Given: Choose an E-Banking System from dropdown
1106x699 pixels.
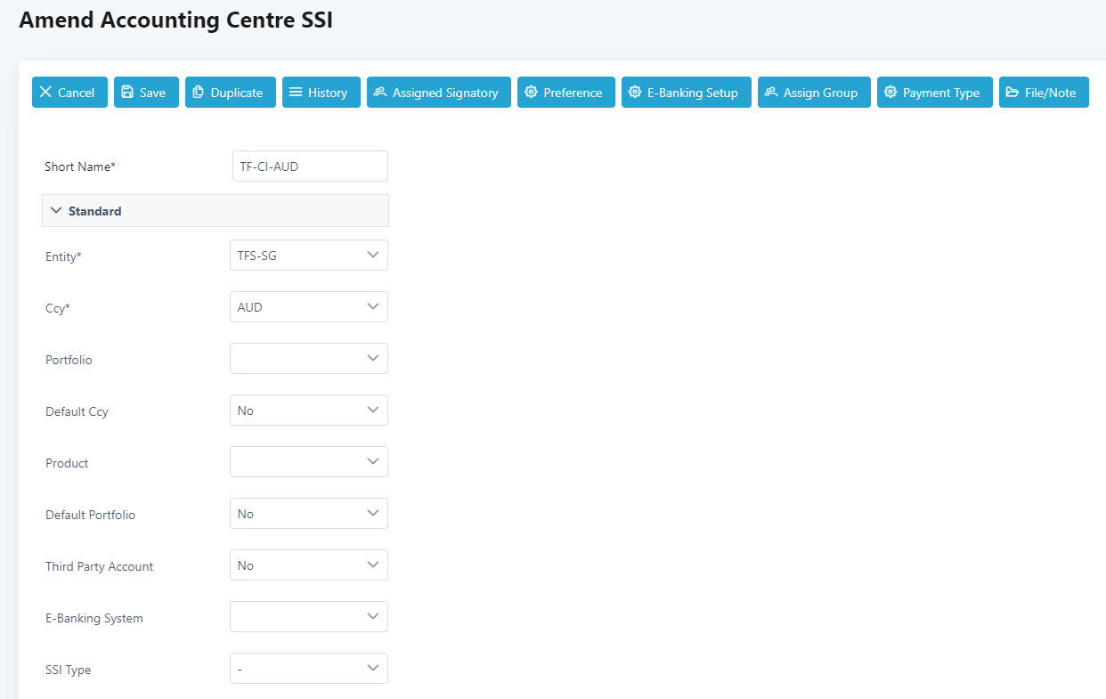Looking at the screenshot, I should (308, 617).
